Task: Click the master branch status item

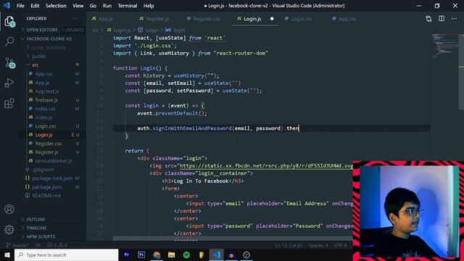Action: point(17,245)
